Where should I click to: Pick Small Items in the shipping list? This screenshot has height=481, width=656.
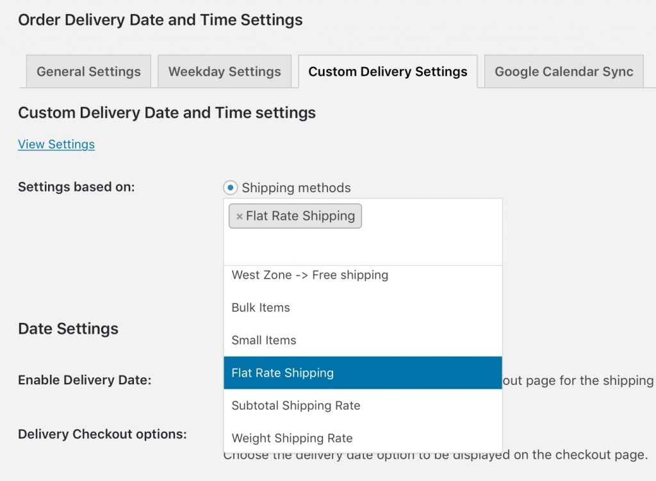(x=264, y=340)
